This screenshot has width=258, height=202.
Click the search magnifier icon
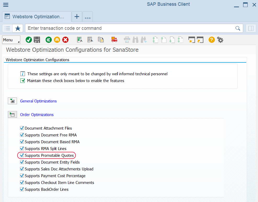238,28
